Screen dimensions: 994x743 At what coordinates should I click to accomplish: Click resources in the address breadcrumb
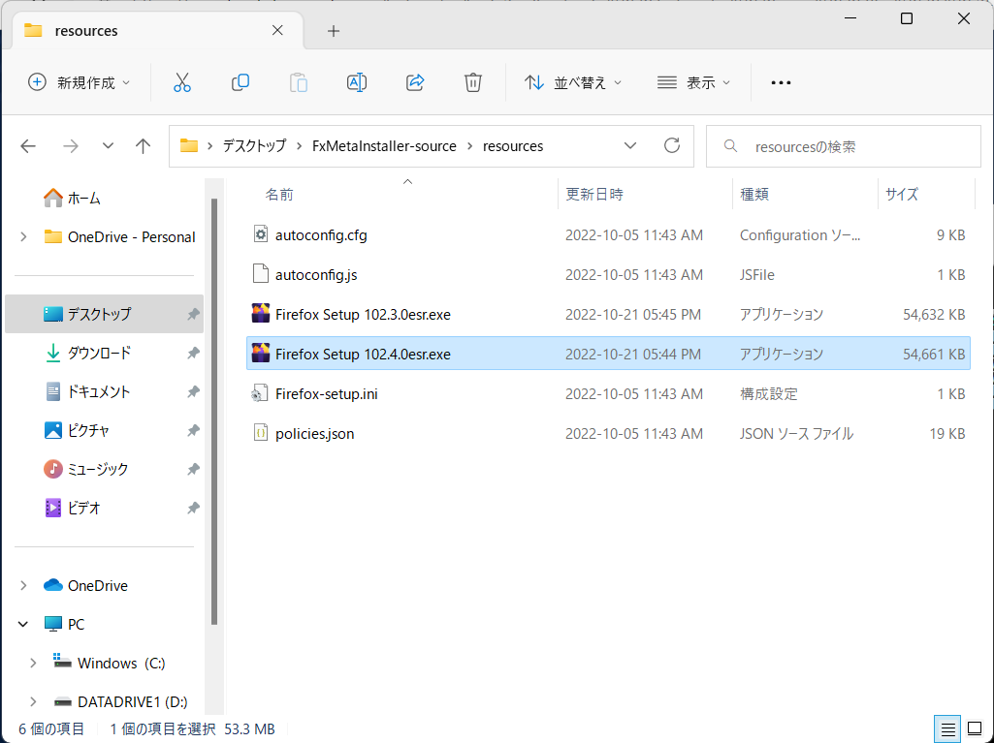(513, 145)
